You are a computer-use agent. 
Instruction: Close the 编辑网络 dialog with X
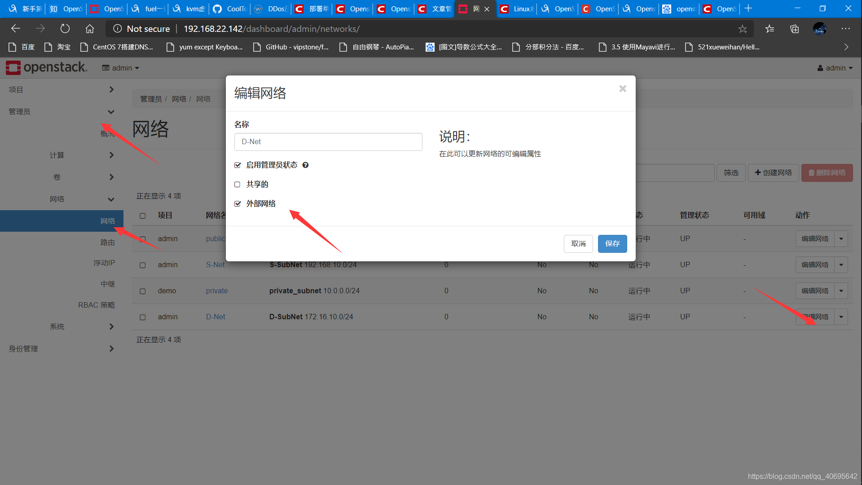click(623, 88)
